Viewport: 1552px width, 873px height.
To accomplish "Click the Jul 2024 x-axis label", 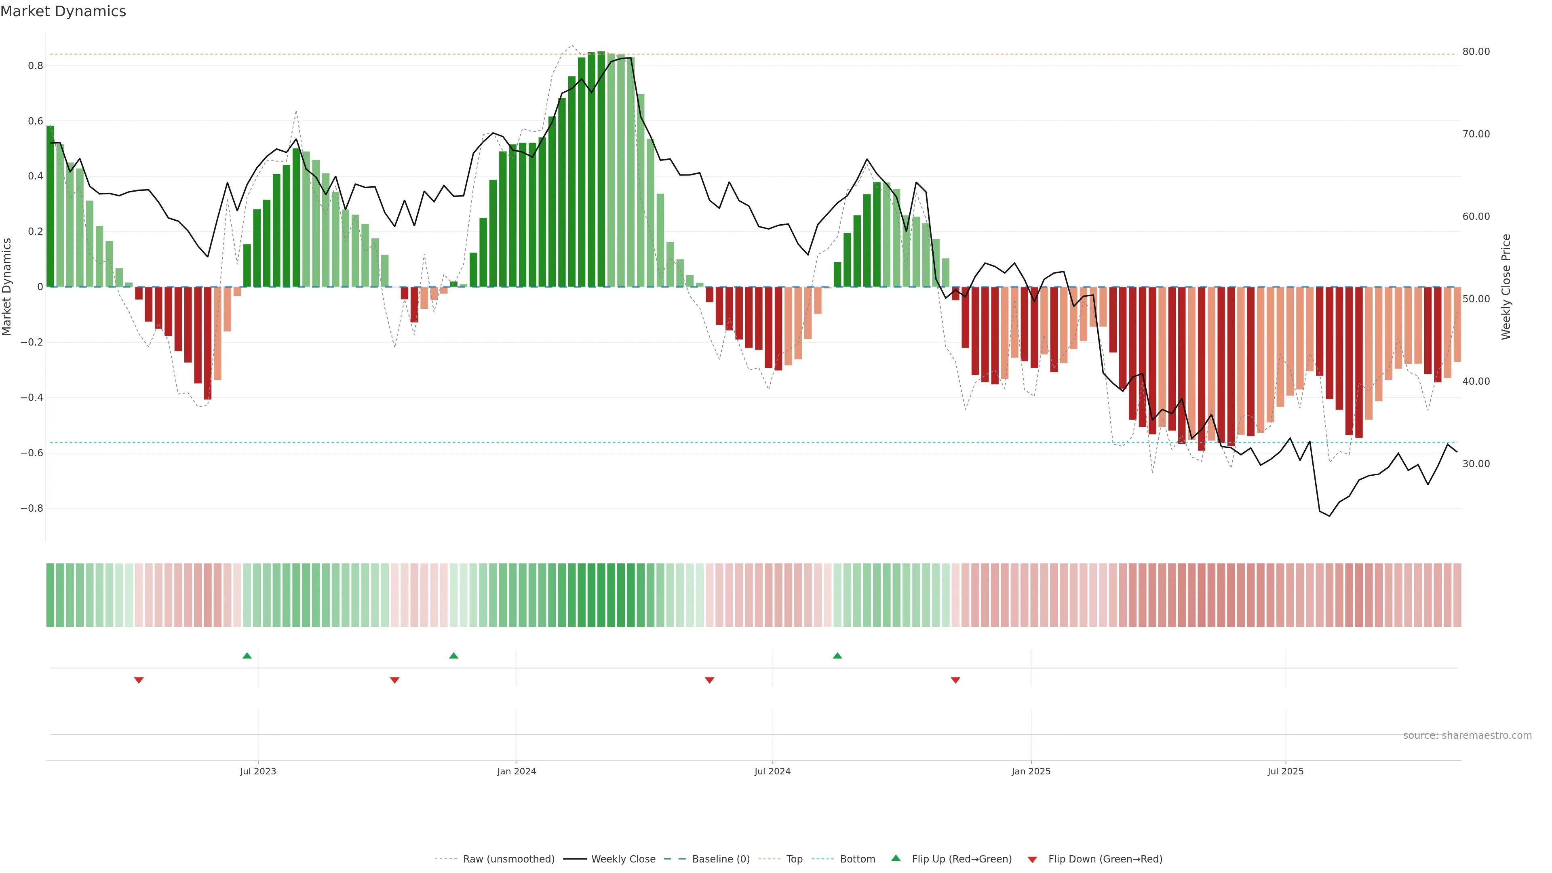I will [x=772, y=771].
